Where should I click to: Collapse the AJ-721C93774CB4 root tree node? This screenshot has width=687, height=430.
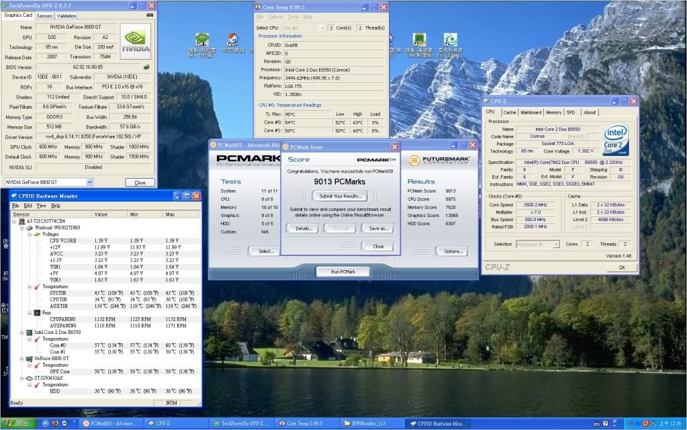(15, 221)
